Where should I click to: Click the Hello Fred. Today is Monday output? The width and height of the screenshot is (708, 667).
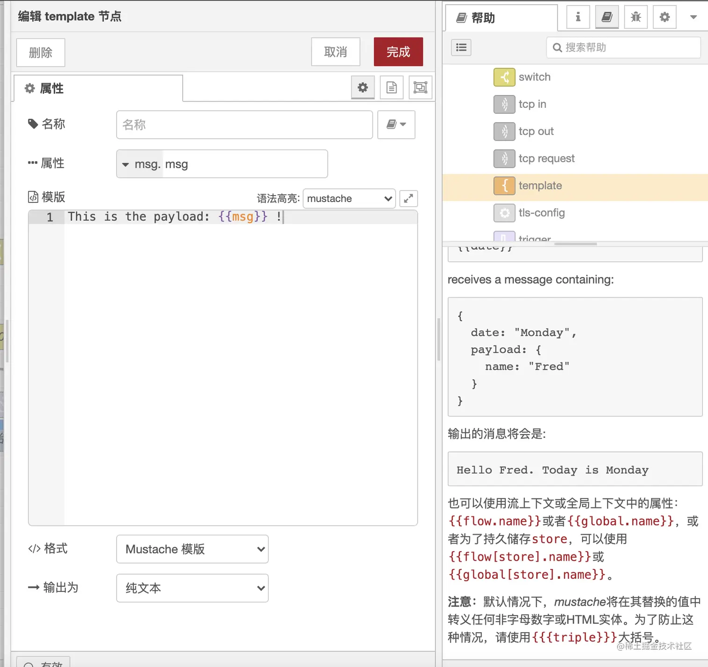tap(553, 470)
